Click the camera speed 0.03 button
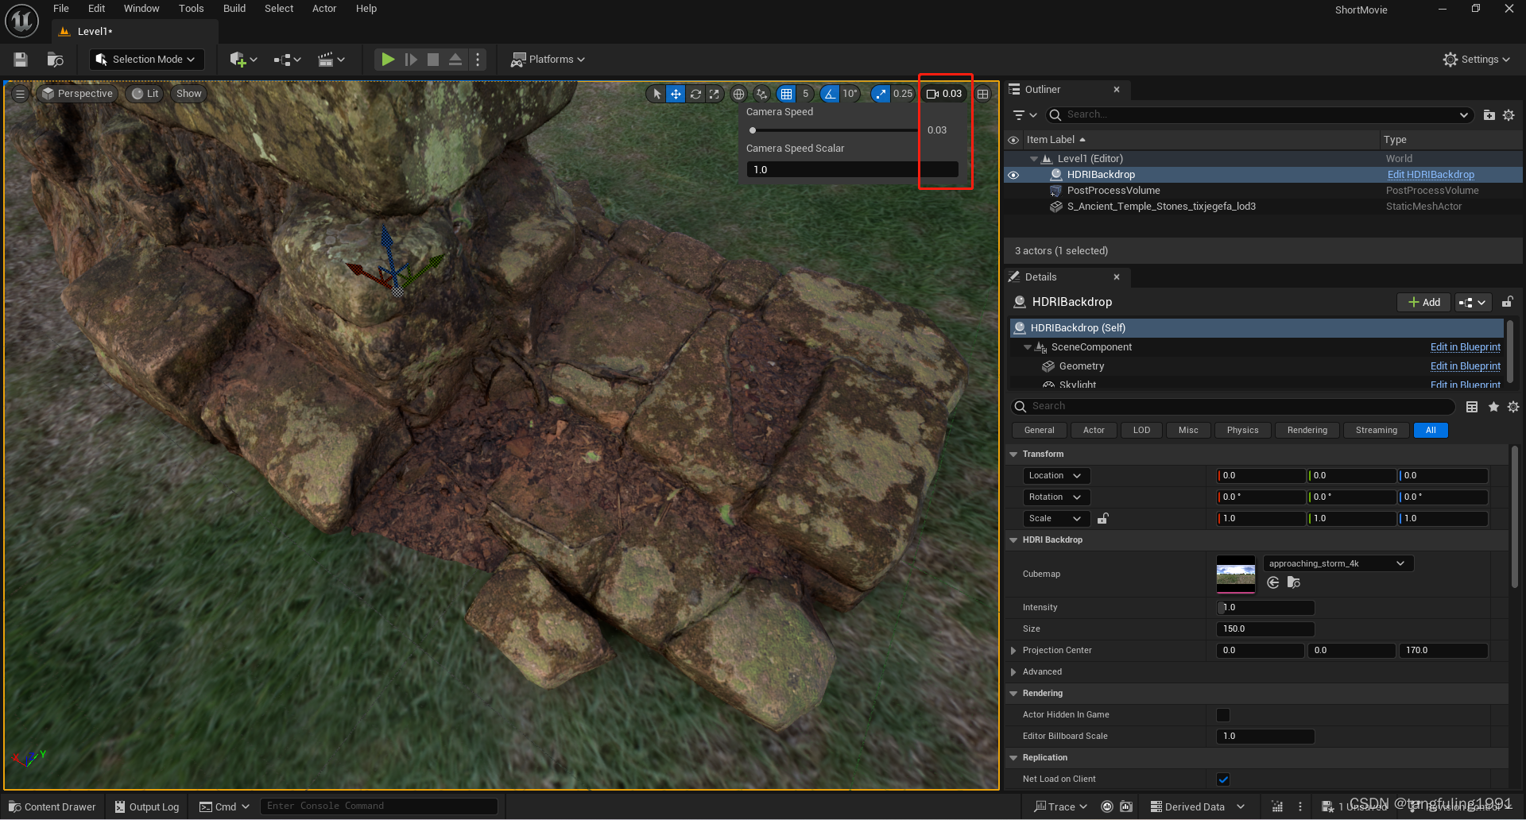The width and height of the screenshot is (1526, 820). pos(944,94)
